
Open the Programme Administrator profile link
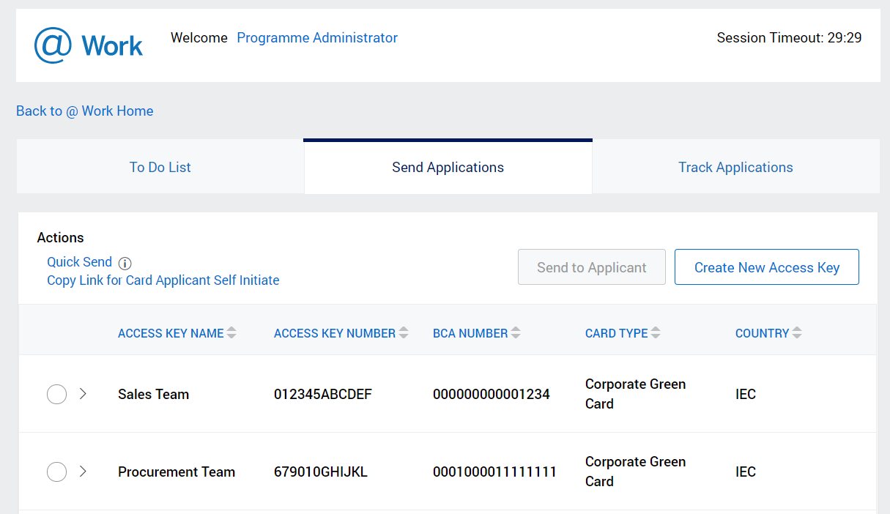[317, 37]
